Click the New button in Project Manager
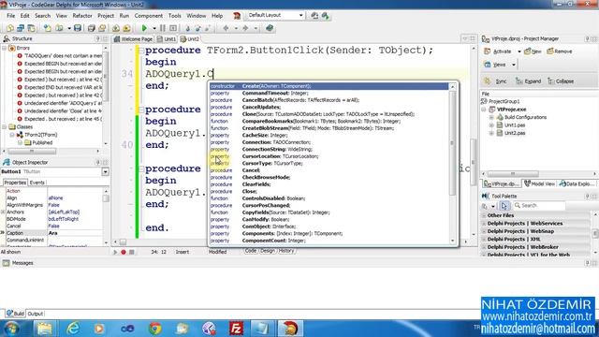Screen dimensions: 599x337 pos(533,51)
